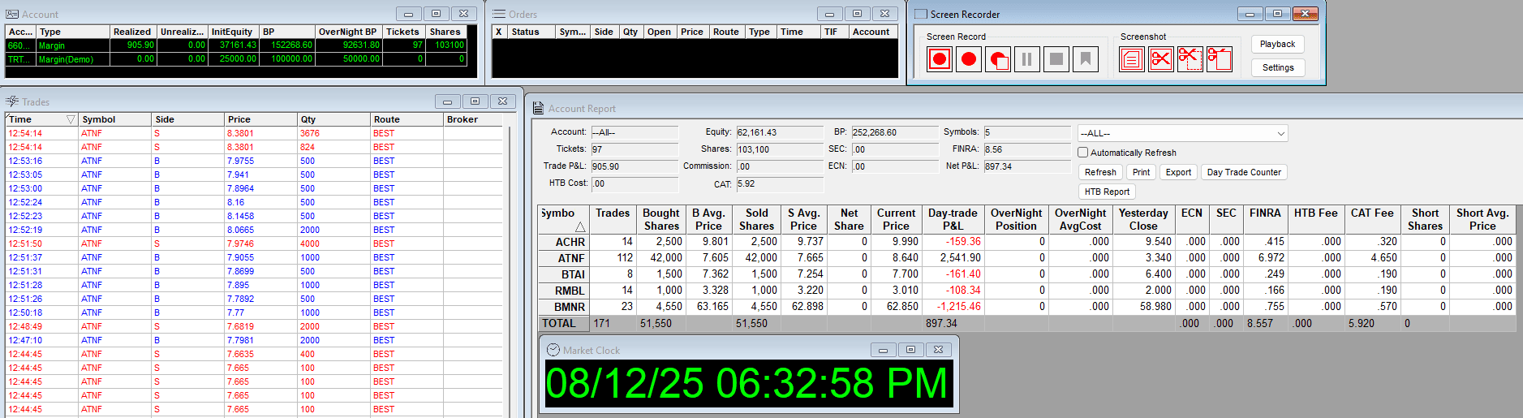Open the HTB Report
This screenshot has width=1523, height=418.
coord(1107,192)
